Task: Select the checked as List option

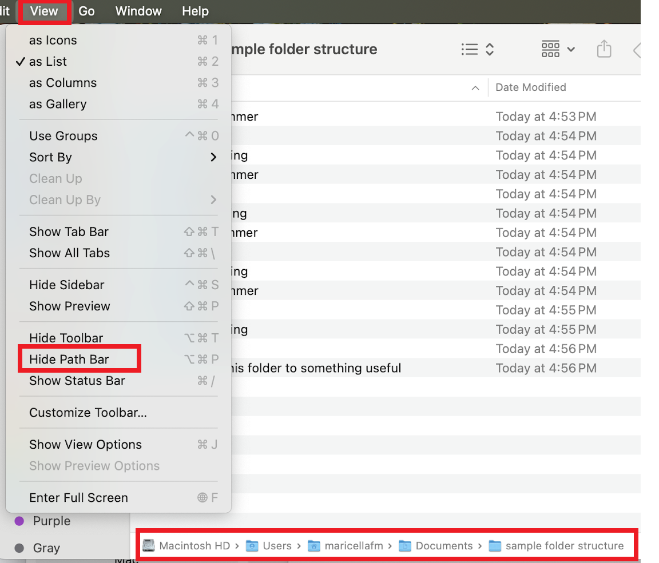Action: (x=118, y=61)
